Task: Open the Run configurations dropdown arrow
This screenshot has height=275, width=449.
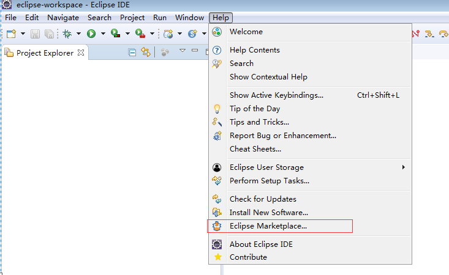Action: 103,34
